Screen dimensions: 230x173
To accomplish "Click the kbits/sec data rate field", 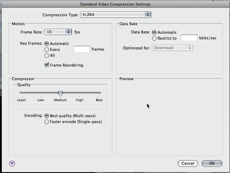I will (x=189, y=38).
